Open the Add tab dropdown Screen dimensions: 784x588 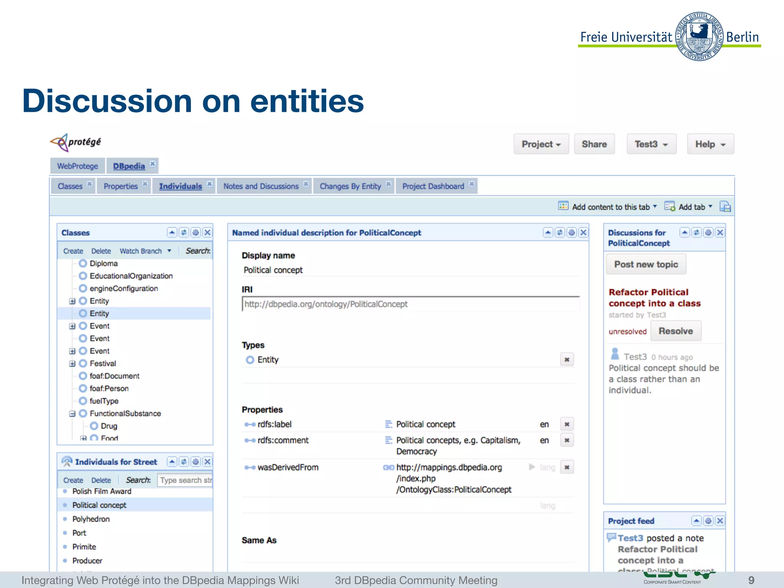point(688,207)
